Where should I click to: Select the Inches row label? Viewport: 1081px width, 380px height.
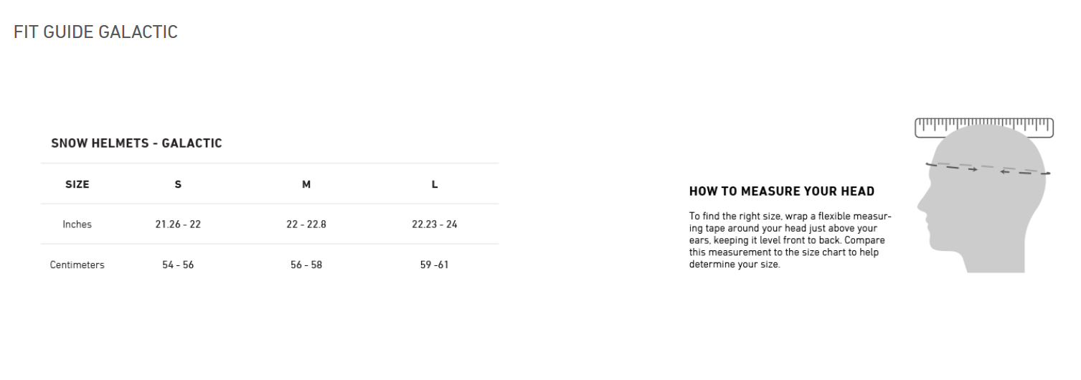pos(77,224)
